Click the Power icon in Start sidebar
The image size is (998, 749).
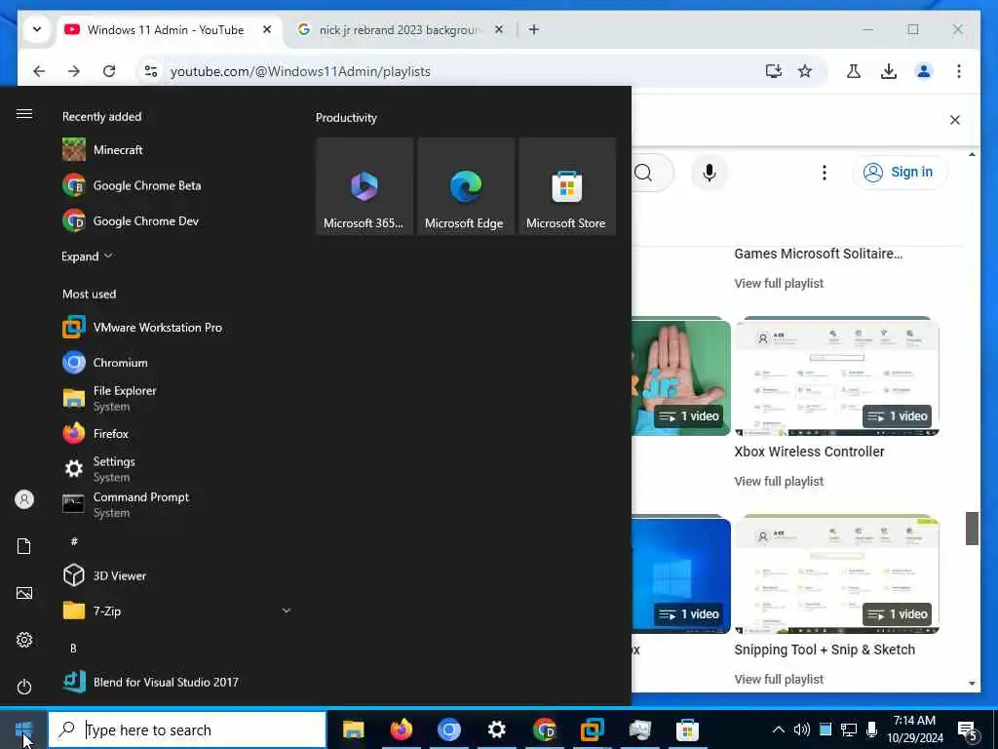[x=24, y=687]
